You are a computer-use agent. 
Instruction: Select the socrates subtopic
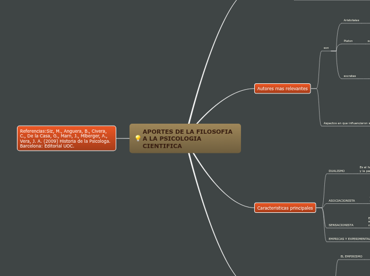point(349,76)
